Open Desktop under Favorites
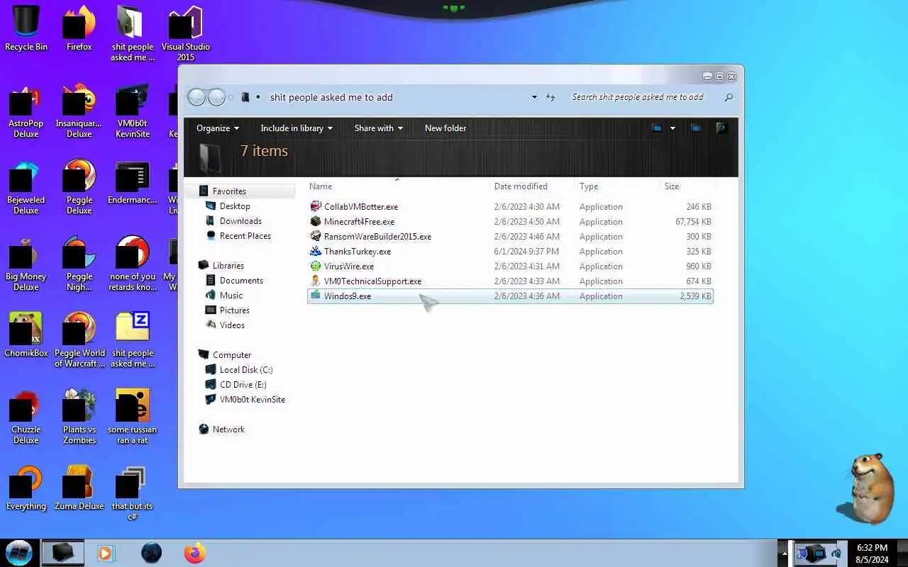Screen dimensions: 908x567 coord(235,206)
